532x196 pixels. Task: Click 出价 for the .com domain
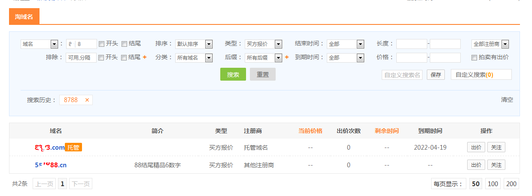(476, 148)
